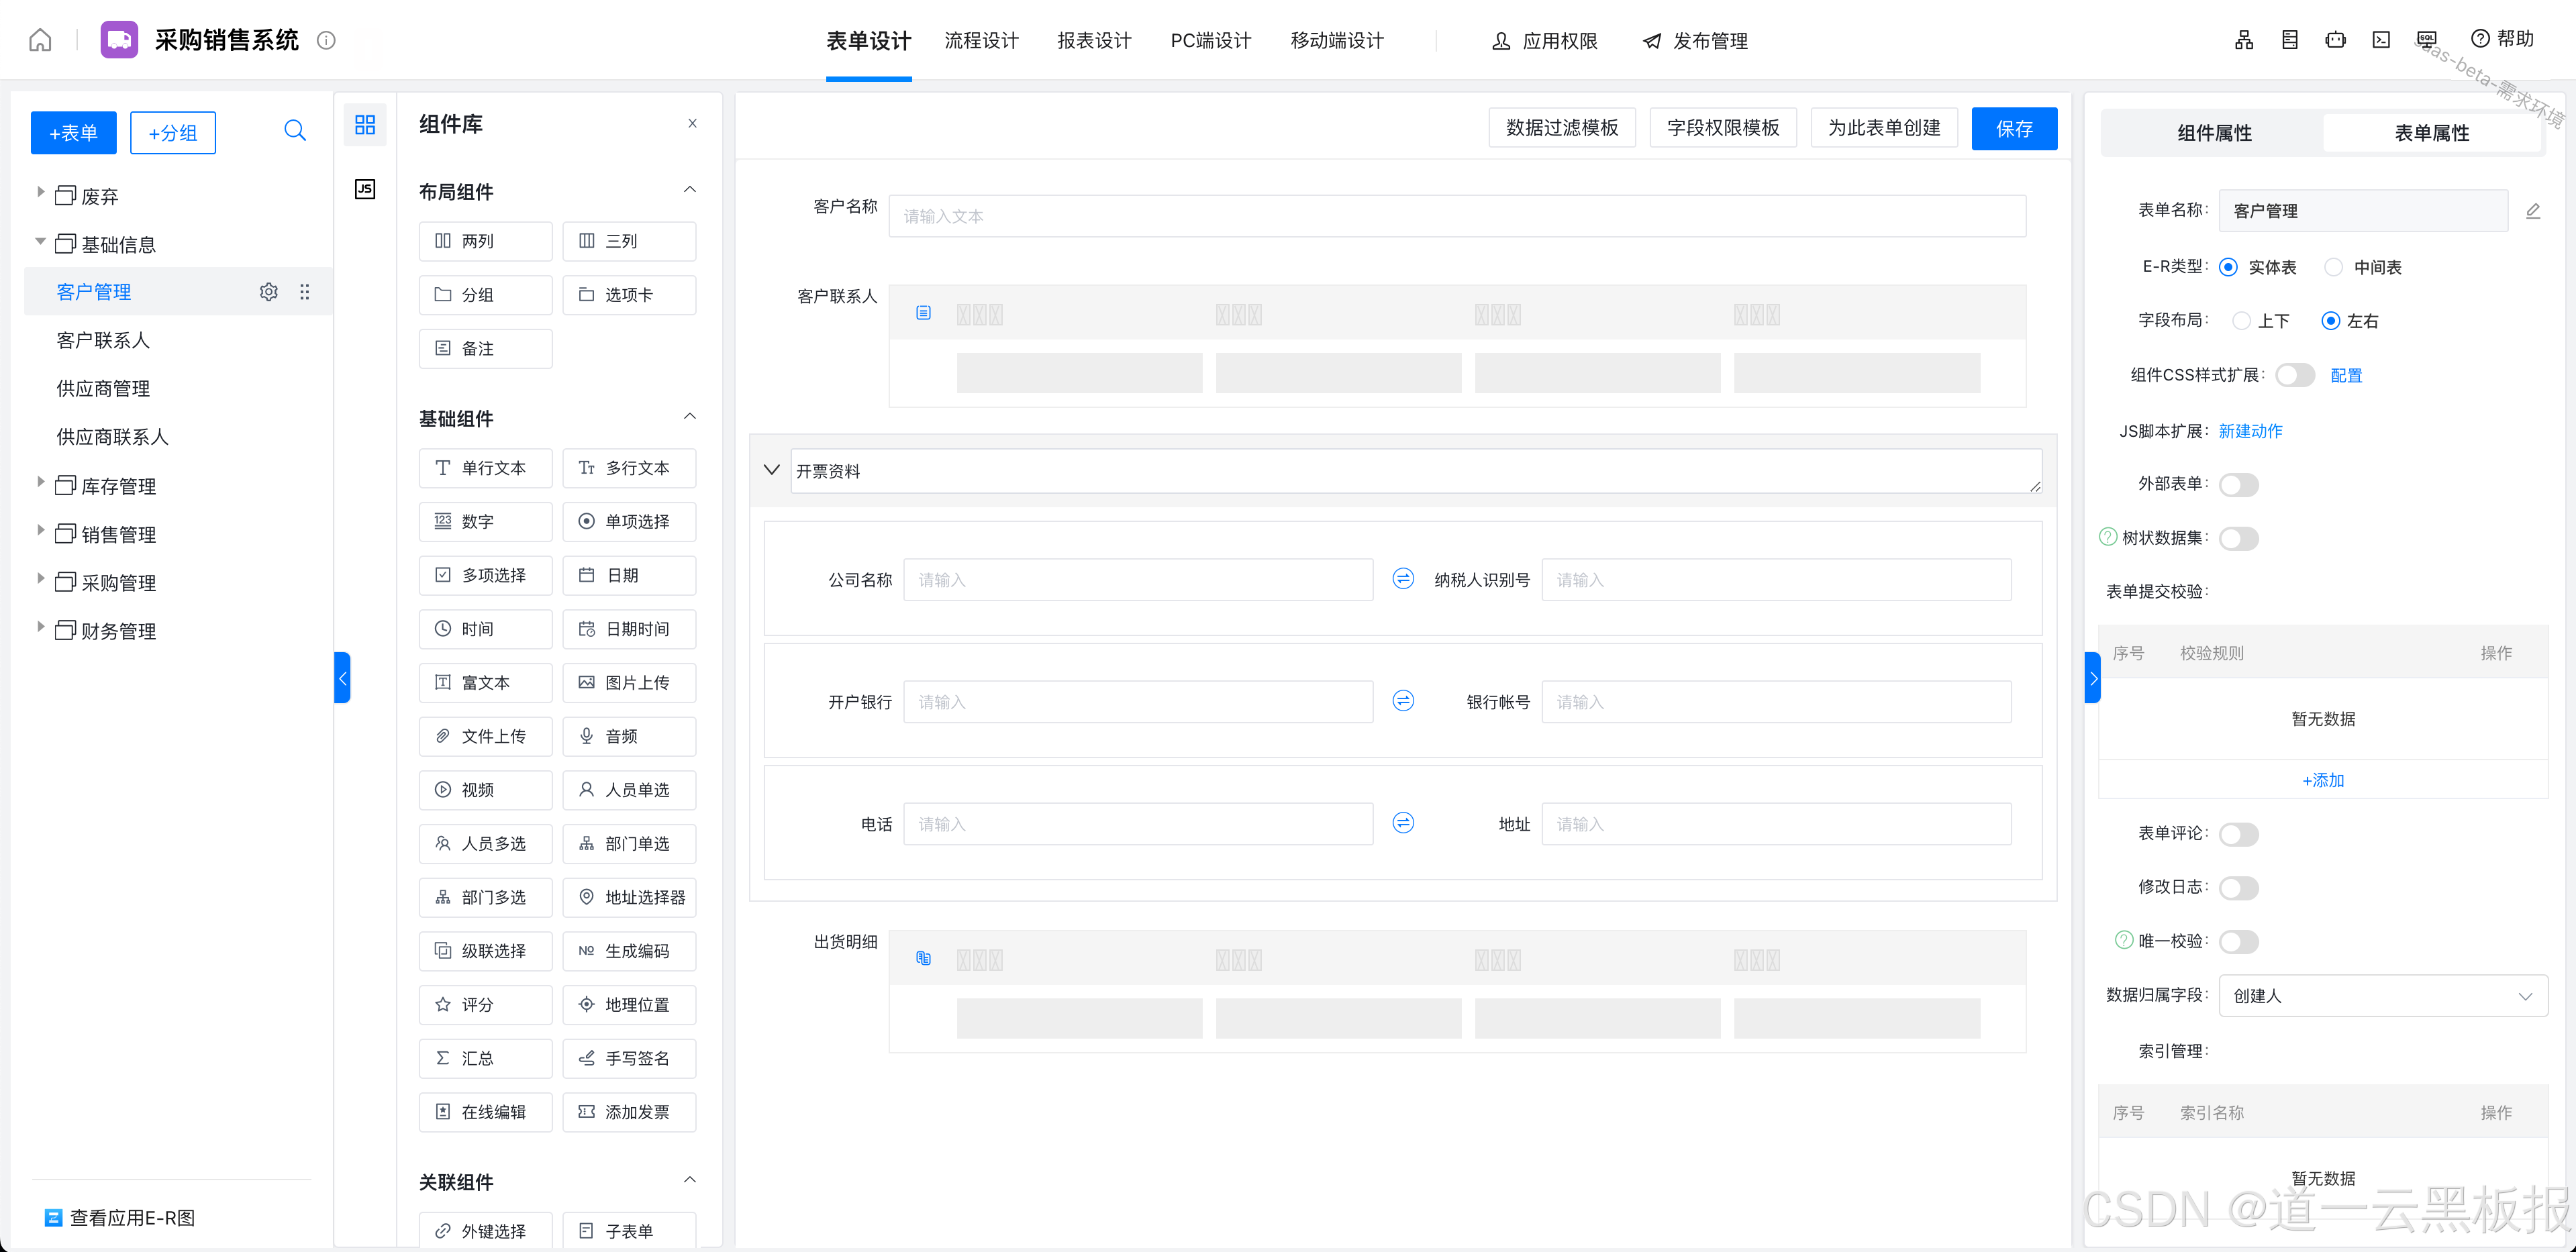Select the 中间表 radio button
Image resolution: width=2576 pixels, height=1252 pixels.
[x=2333, y=267]
